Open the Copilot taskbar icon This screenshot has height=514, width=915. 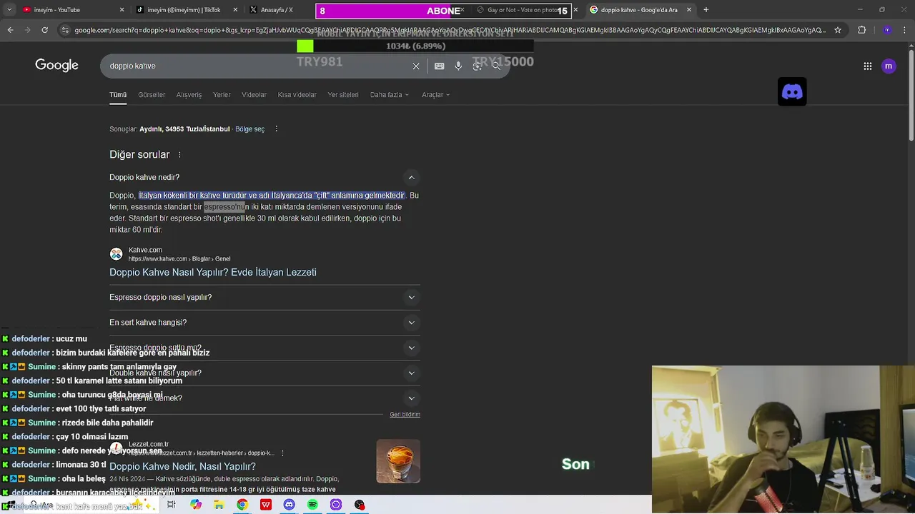195,505
